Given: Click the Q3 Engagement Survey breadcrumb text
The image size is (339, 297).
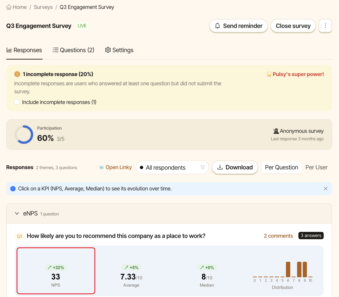Looking at the screenshot, I should (x=87, y=7).
